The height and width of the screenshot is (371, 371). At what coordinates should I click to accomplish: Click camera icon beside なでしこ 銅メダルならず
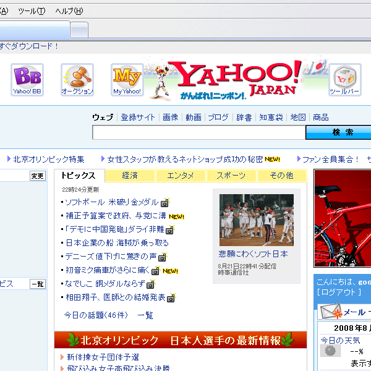click(151, 284)
